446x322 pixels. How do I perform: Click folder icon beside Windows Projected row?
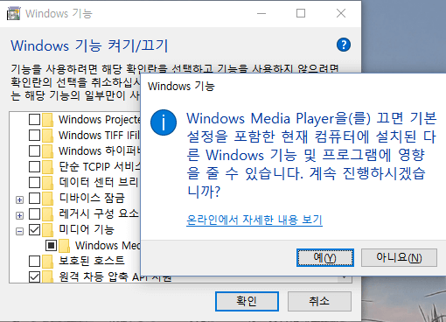47,120
